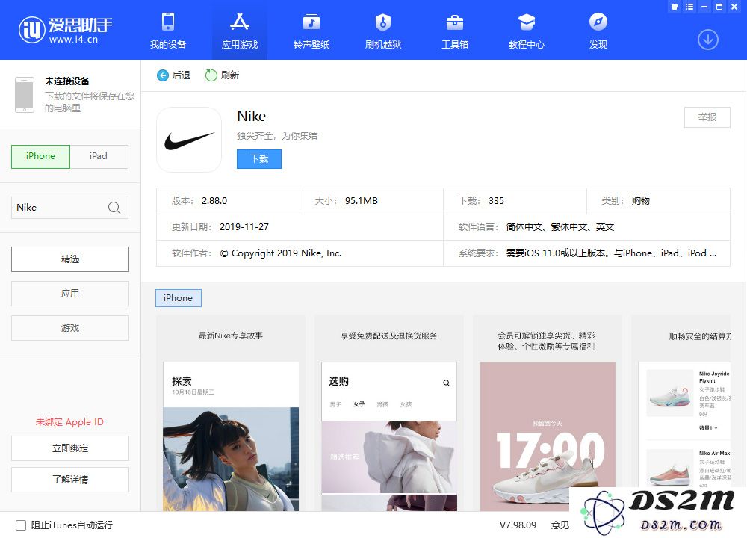747x538 pixels.
Task: Click the 未连接设备 status heading
Action: [67, 81]
